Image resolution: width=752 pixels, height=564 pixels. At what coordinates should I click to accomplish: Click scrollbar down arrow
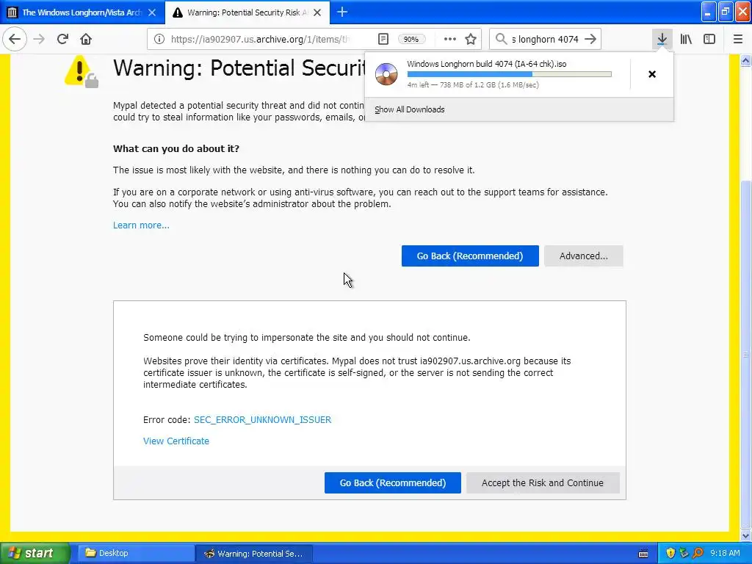point(745,535)
